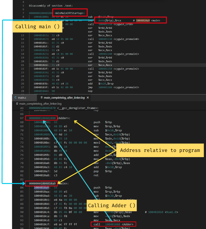Click the C file icon on main.c tab
This screenshot has height=229, width=206.
click(16, 97)
